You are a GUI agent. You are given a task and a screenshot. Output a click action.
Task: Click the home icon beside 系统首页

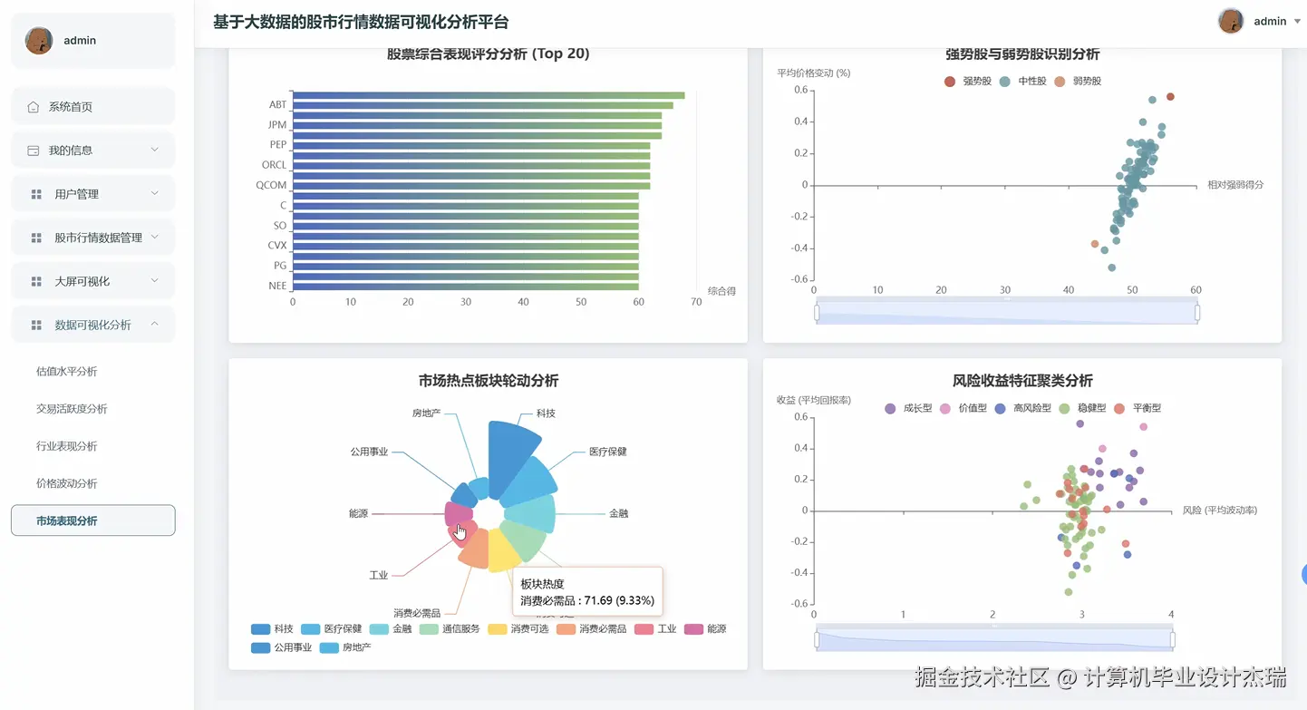(x=34, y=107)
